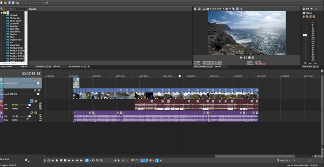This screenshot has height=167, width=324.
Task: Click the Split icon in the timeline toolbar
Action: 123,161
